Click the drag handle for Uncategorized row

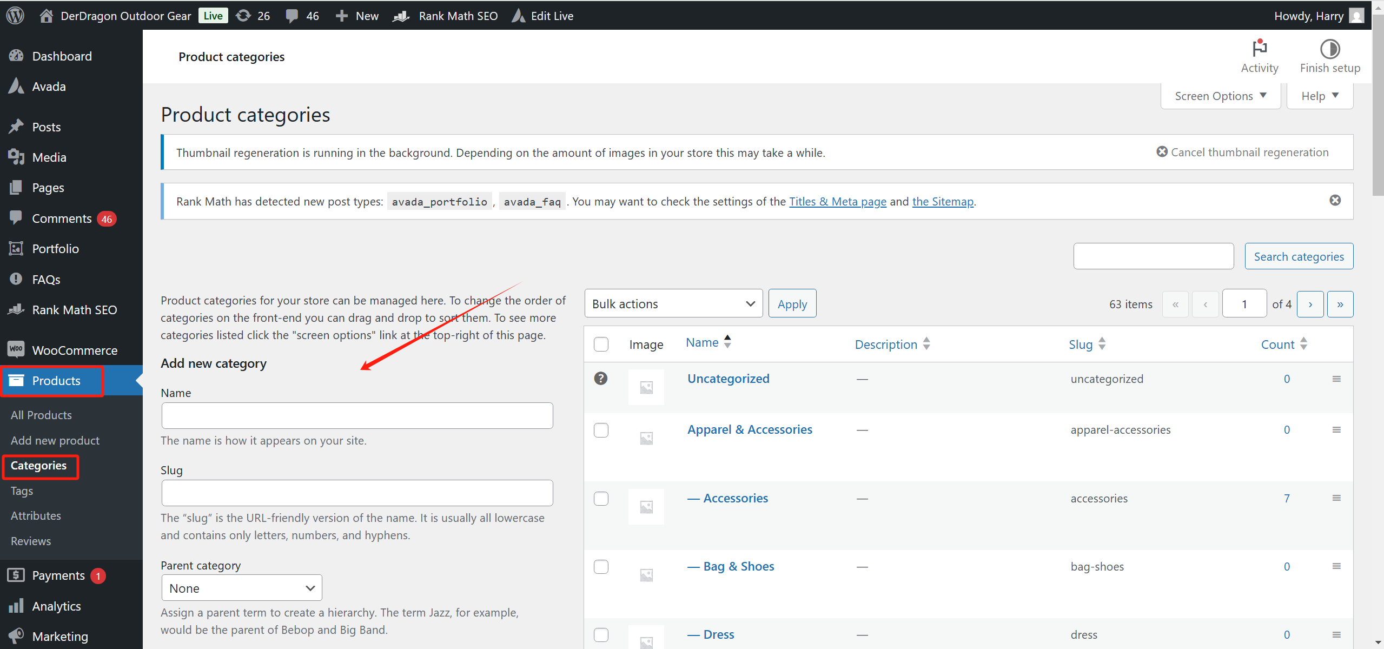pyautogui.click(x=1336, y=379)
